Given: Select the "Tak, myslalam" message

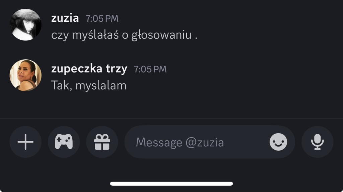Looking at the screenshot, I should [89, 86].
